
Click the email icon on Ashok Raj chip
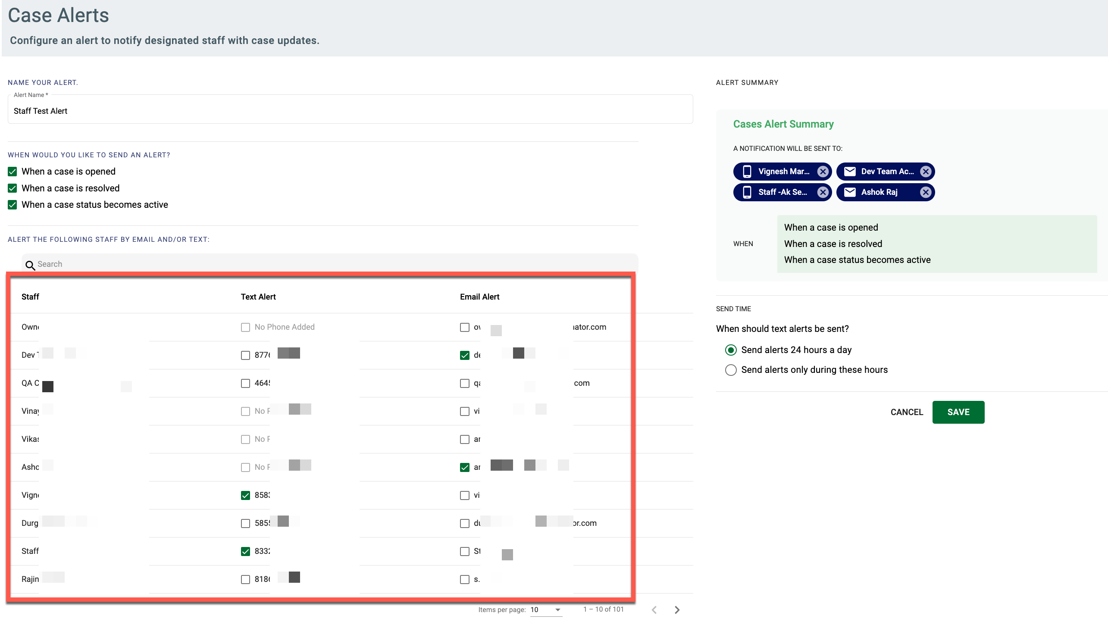coord(850,192)
